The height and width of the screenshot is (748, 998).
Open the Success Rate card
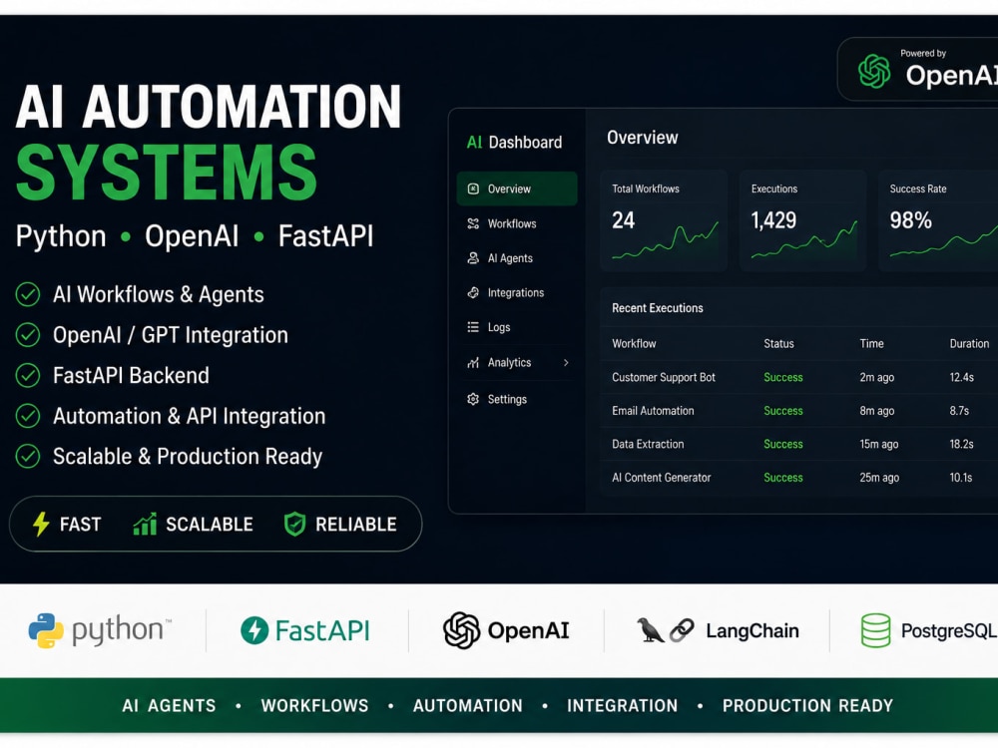point(938,220)
